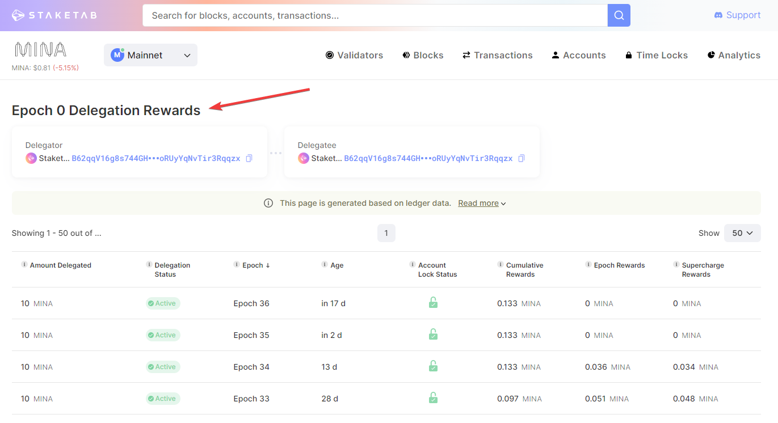The image size is (778, 423).
Task: Go to the Analytics section
Action: tap(733, 55)
